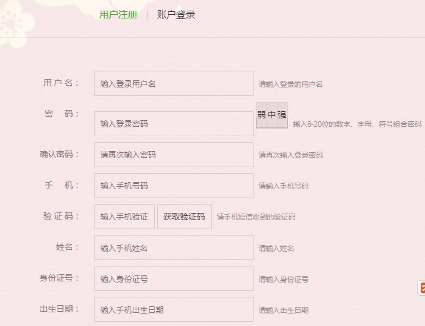Click the 出生日期: label
This screenshot has height=326, width=425.
click(x=60, y=309)
